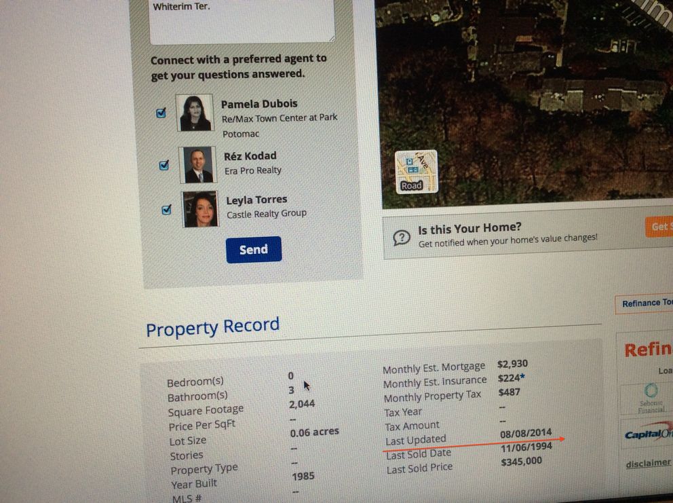Uncheck the Pamela Dubois agent checkbox
The width and height of the screenshot is (673, 503).
point(161,113)
